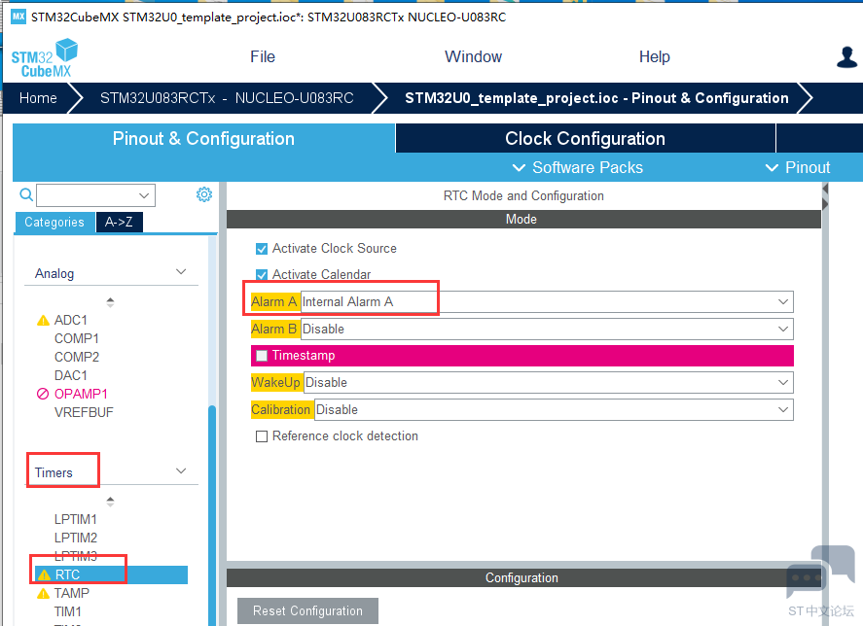
Task: Open the categories settings gear
Action: [x=204, y=194]
